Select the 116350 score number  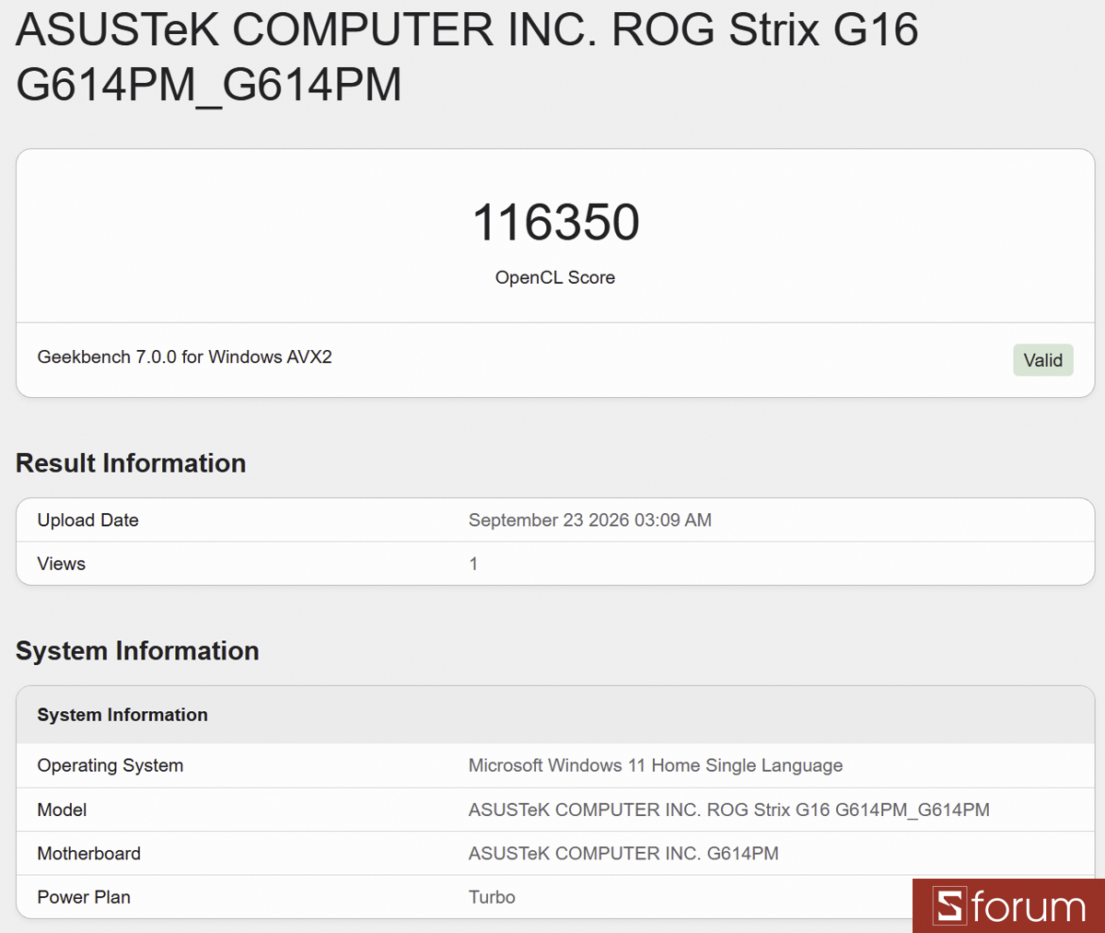(x=555, y=223)
